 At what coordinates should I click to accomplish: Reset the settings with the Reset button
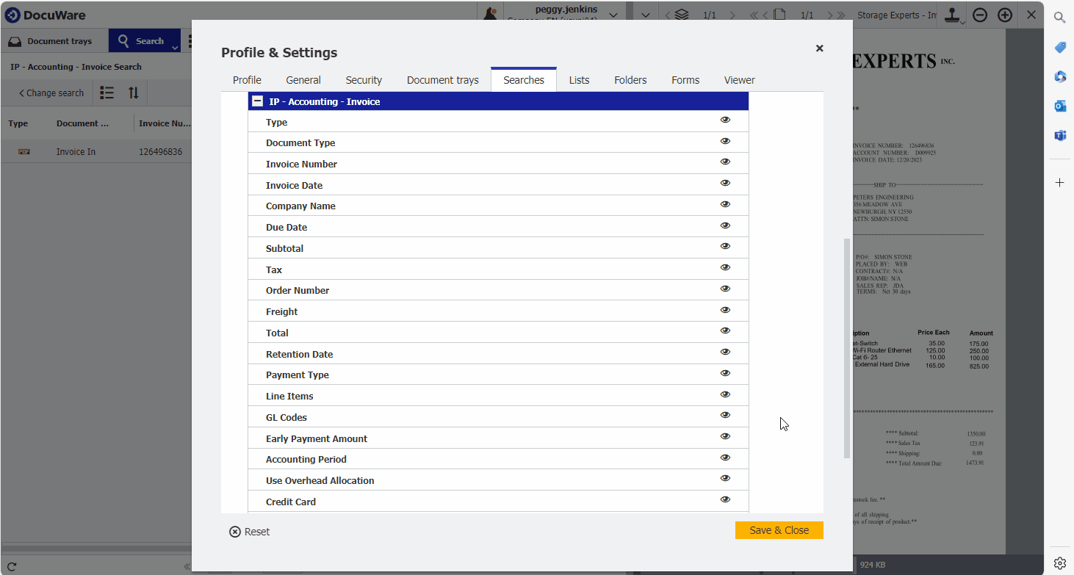[250, 532]
